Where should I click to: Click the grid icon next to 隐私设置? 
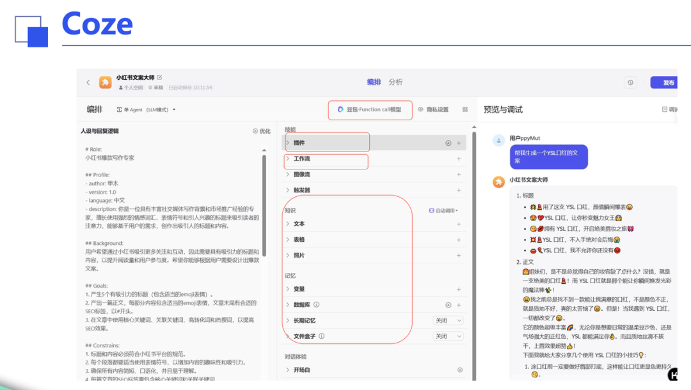(x=465, y=109)
